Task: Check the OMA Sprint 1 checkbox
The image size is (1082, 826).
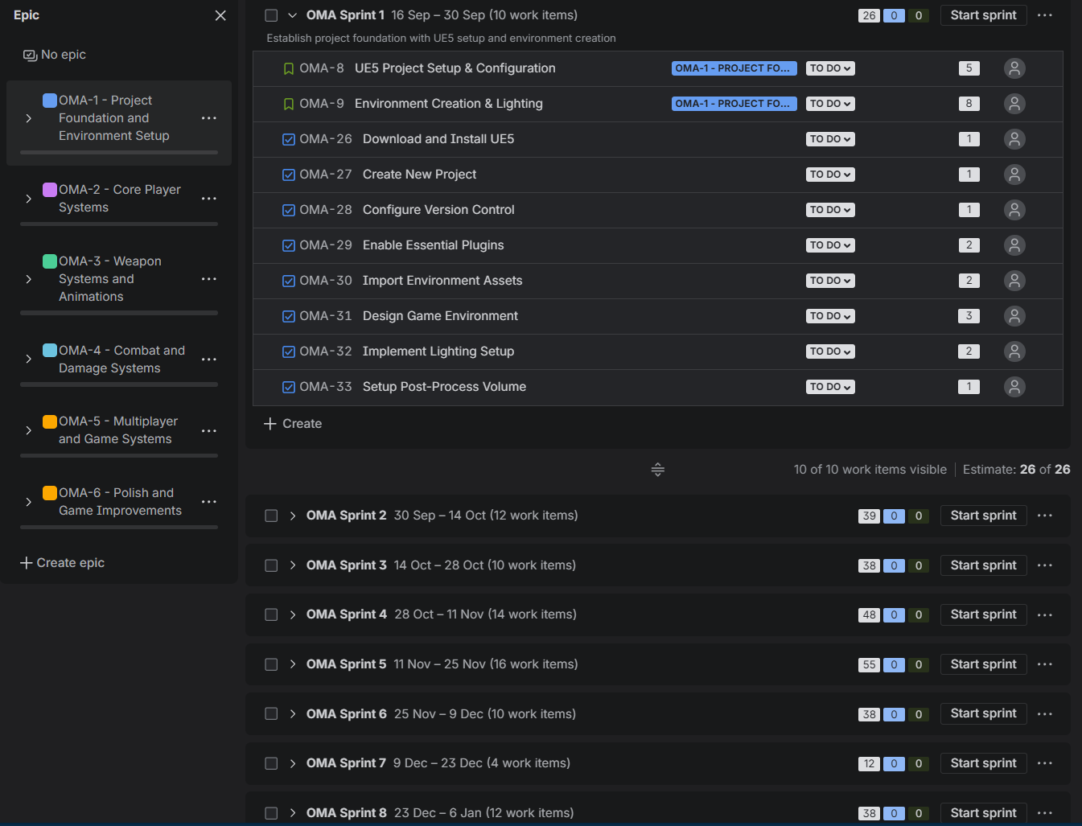Action: click(x=271, y=15)
